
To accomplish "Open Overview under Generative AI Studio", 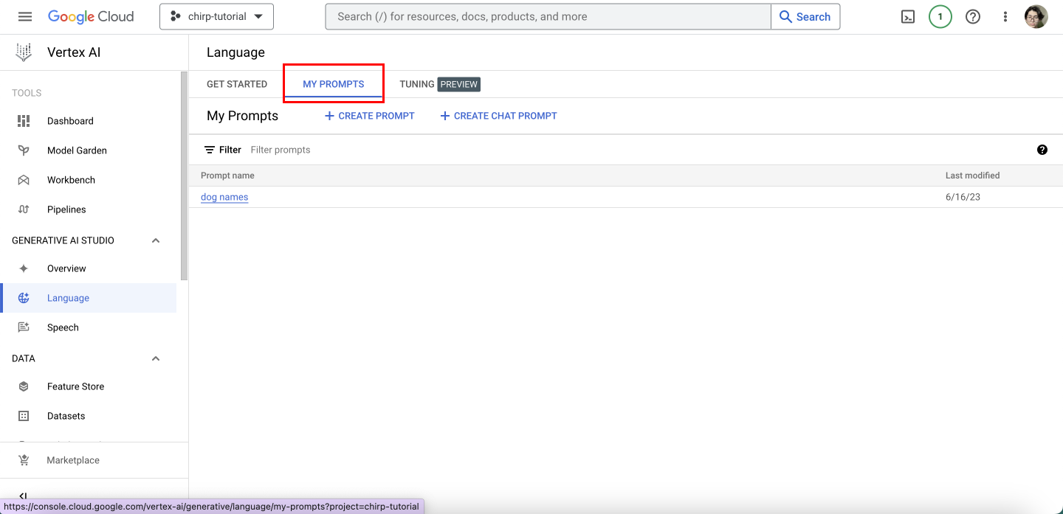I will (66, 268).
